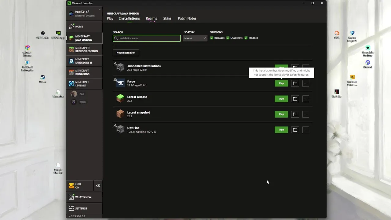Select the forge anvil icon
This screenshot has width=391, height=220.
tap(121, 83)
